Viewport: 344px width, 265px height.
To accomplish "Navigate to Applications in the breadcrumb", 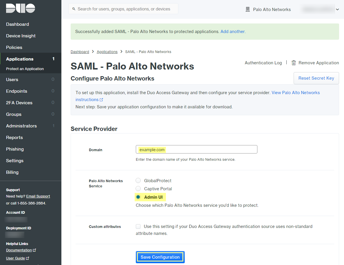I will 107,52.
